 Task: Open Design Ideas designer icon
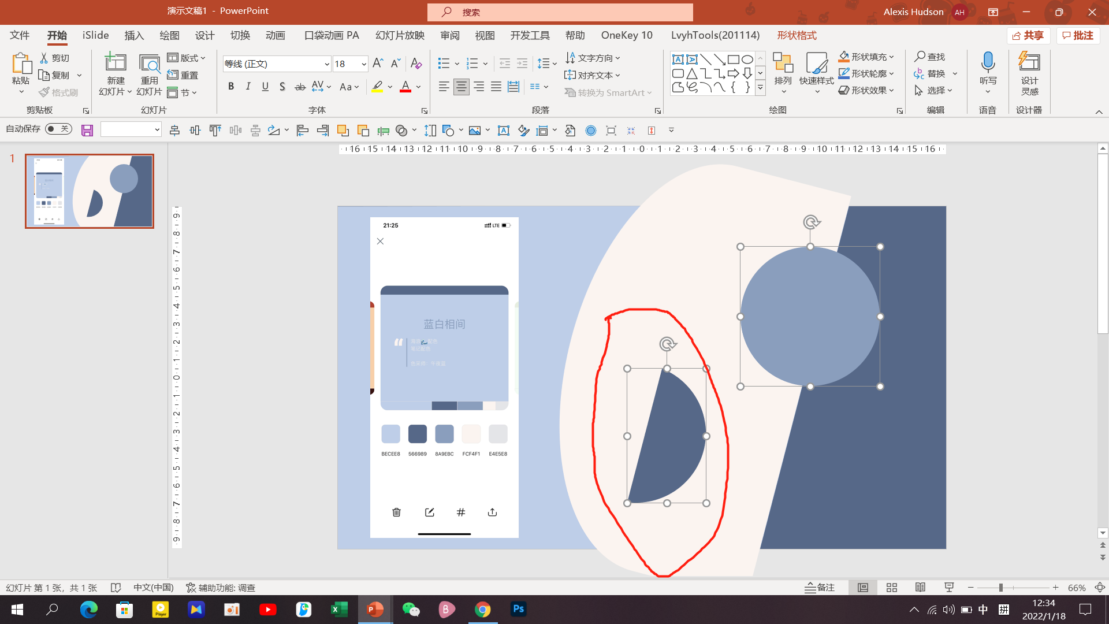click(x=1029, y=62)
